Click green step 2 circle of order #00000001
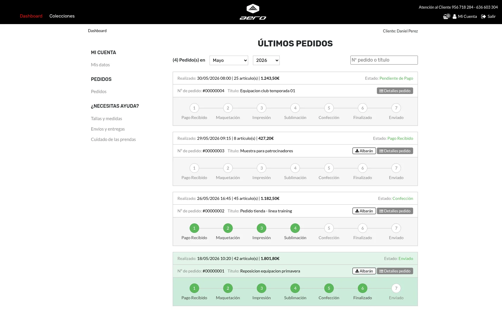Viewport: 502px width, 326px height. point(228,288)
